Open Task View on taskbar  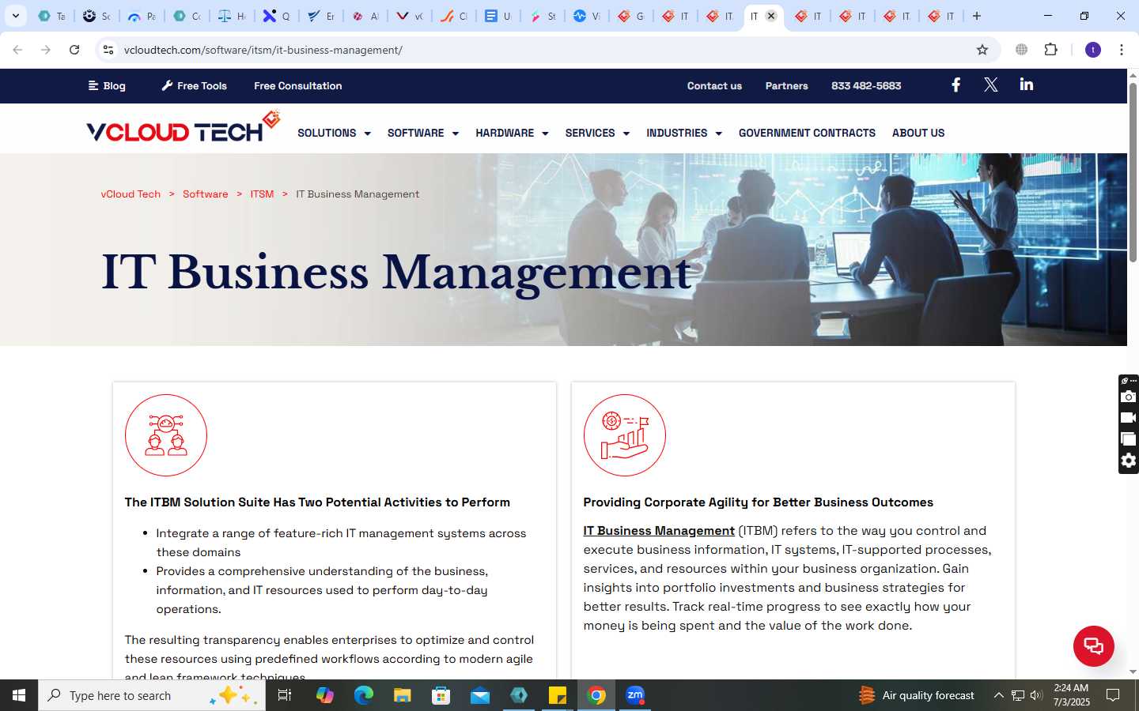tap(285, 695)
